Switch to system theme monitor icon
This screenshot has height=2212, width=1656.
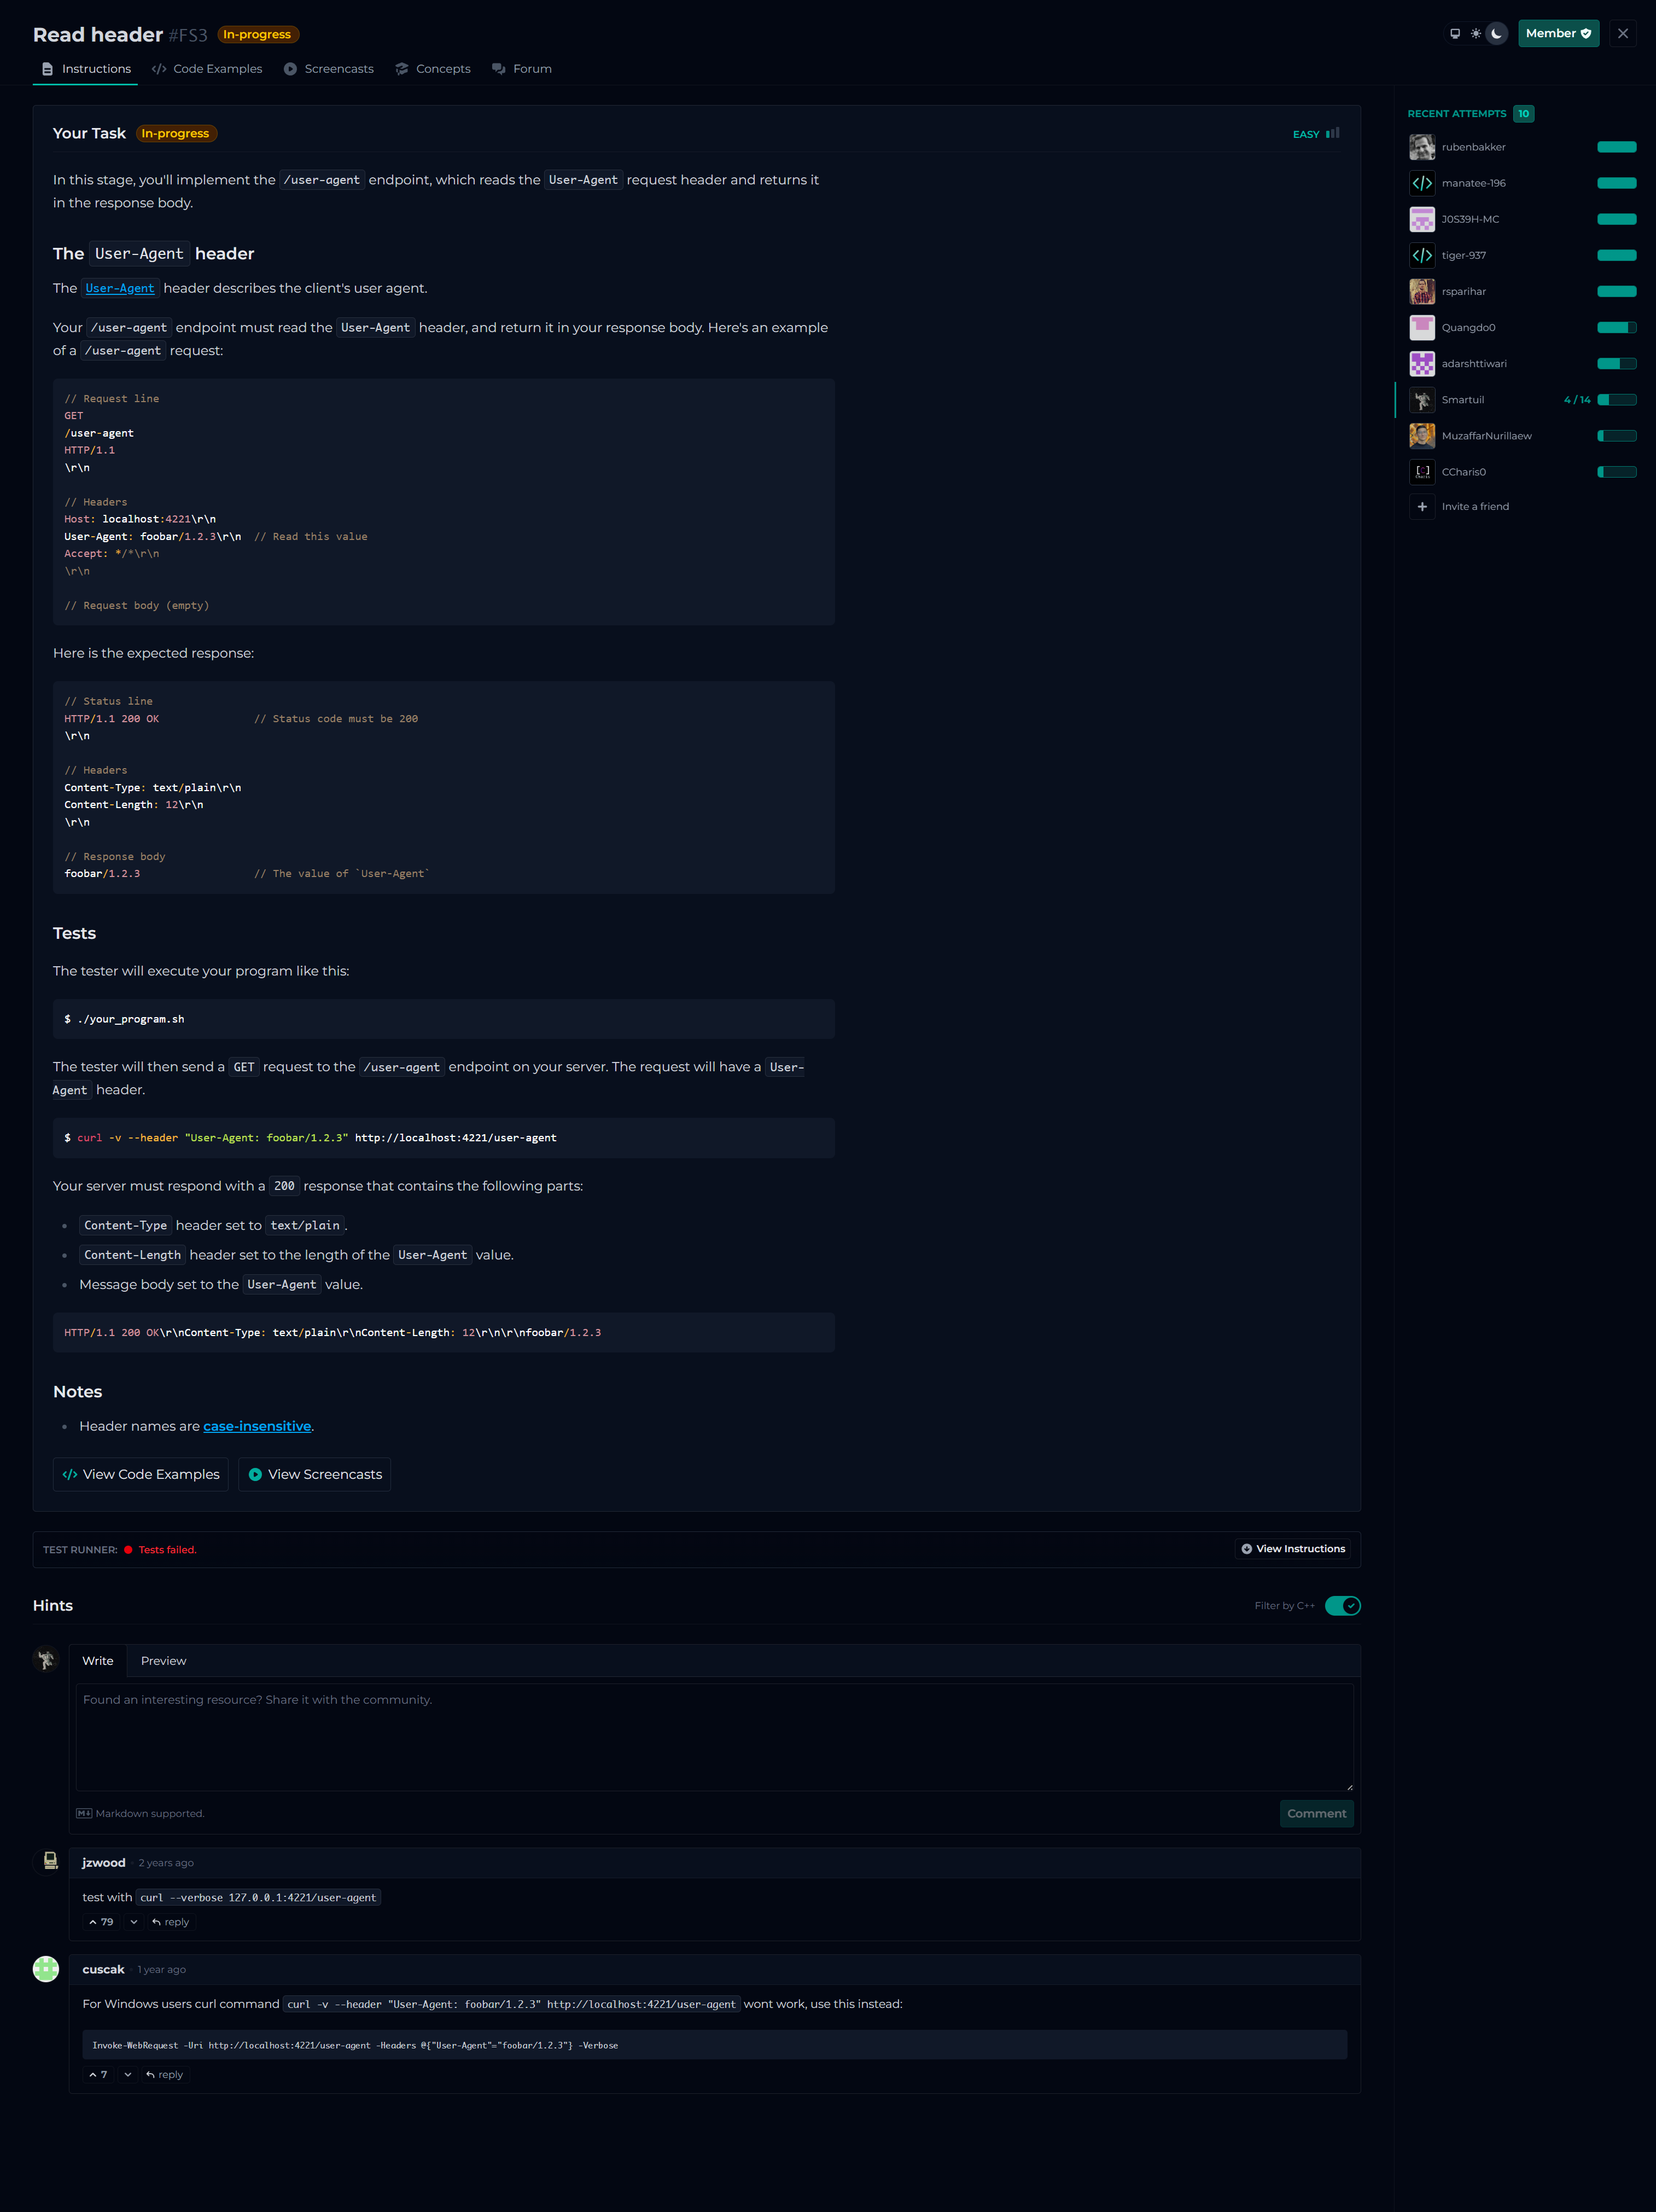tap(1455, 33)
